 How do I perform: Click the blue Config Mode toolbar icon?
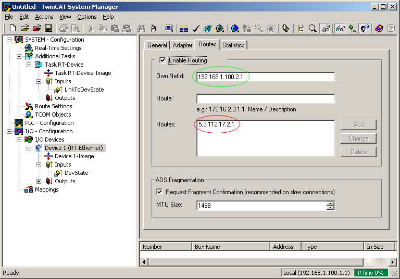(235, 28)
